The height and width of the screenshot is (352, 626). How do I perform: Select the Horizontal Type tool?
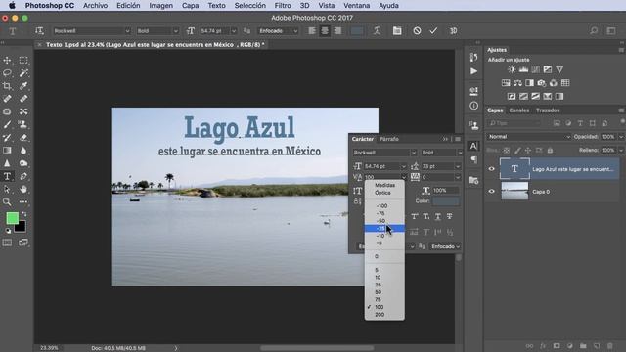coord(7,176)
